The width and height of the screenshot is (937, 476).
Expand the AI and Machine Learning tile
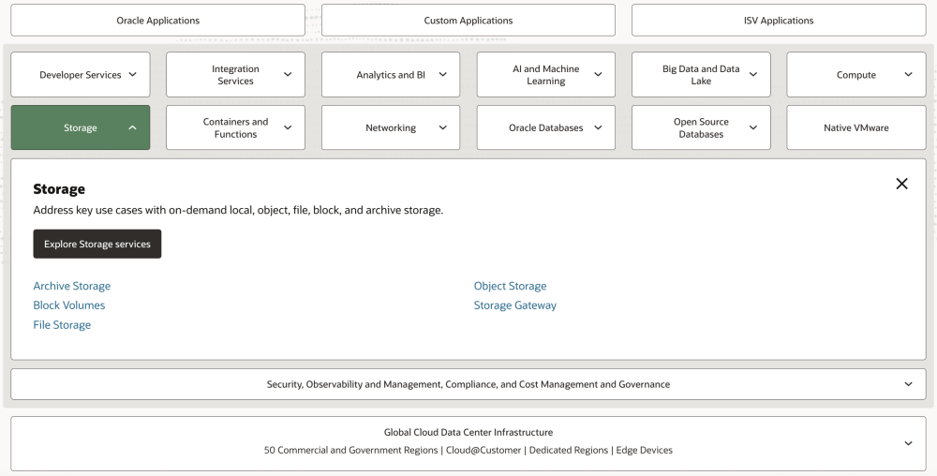pos(545,75)
